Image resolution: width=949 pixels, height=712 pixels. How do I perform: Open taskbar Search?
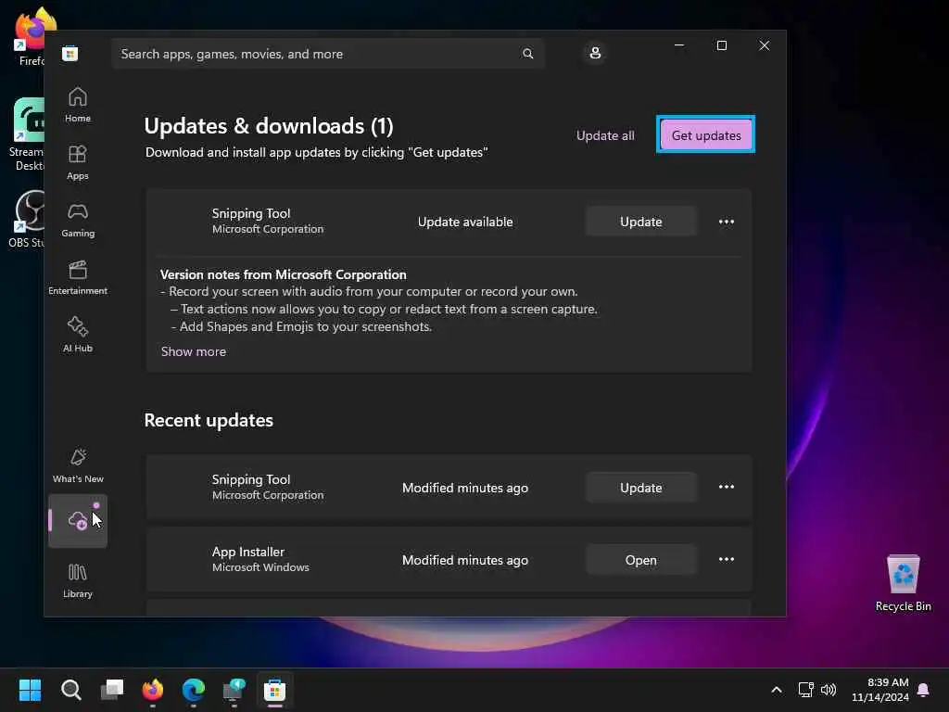pyautogui.click(x=70, y=690)
